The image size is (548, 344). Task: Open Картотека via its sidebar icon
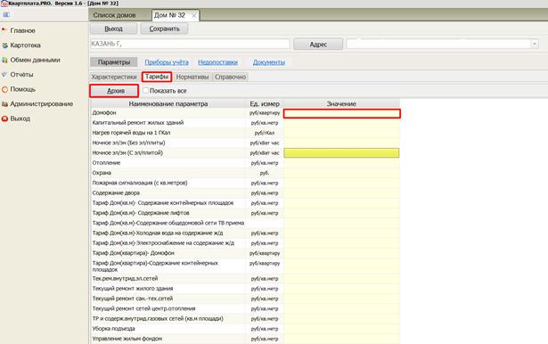(x=4, y=45)
